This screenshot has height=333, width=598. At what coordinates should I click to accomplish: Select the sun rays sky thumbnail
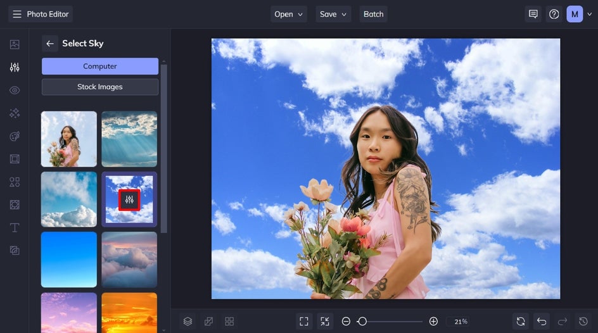pyautogui.click(x=129, y=139)
